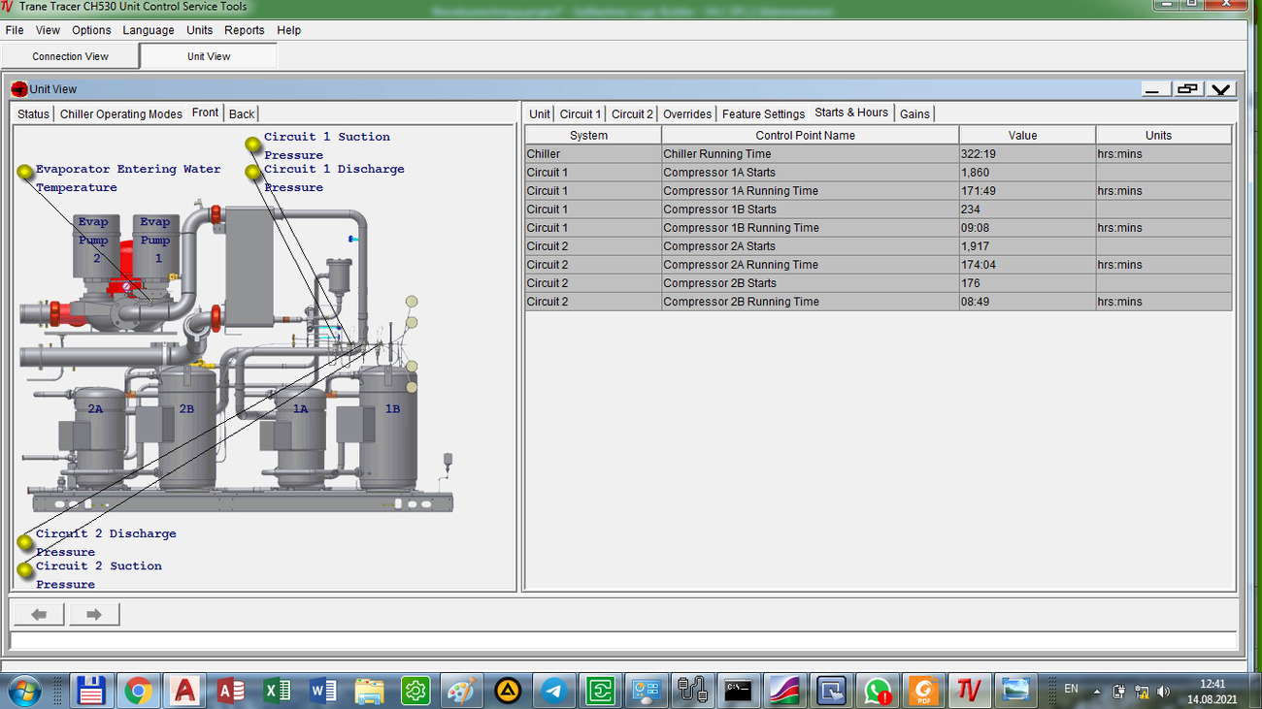Click Compressor 2A Starts value 1,917
This screenshot has height=709, width=1262.
[1028, 246]
